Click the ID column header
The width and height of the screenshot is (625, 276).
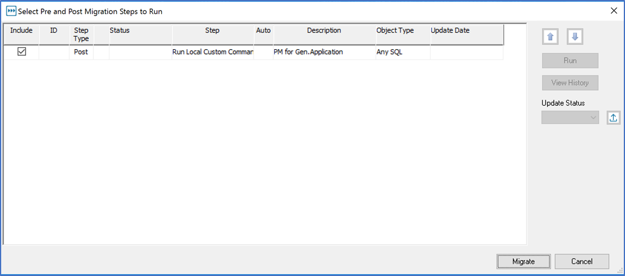pyautogui.click(x=54, y=35)
